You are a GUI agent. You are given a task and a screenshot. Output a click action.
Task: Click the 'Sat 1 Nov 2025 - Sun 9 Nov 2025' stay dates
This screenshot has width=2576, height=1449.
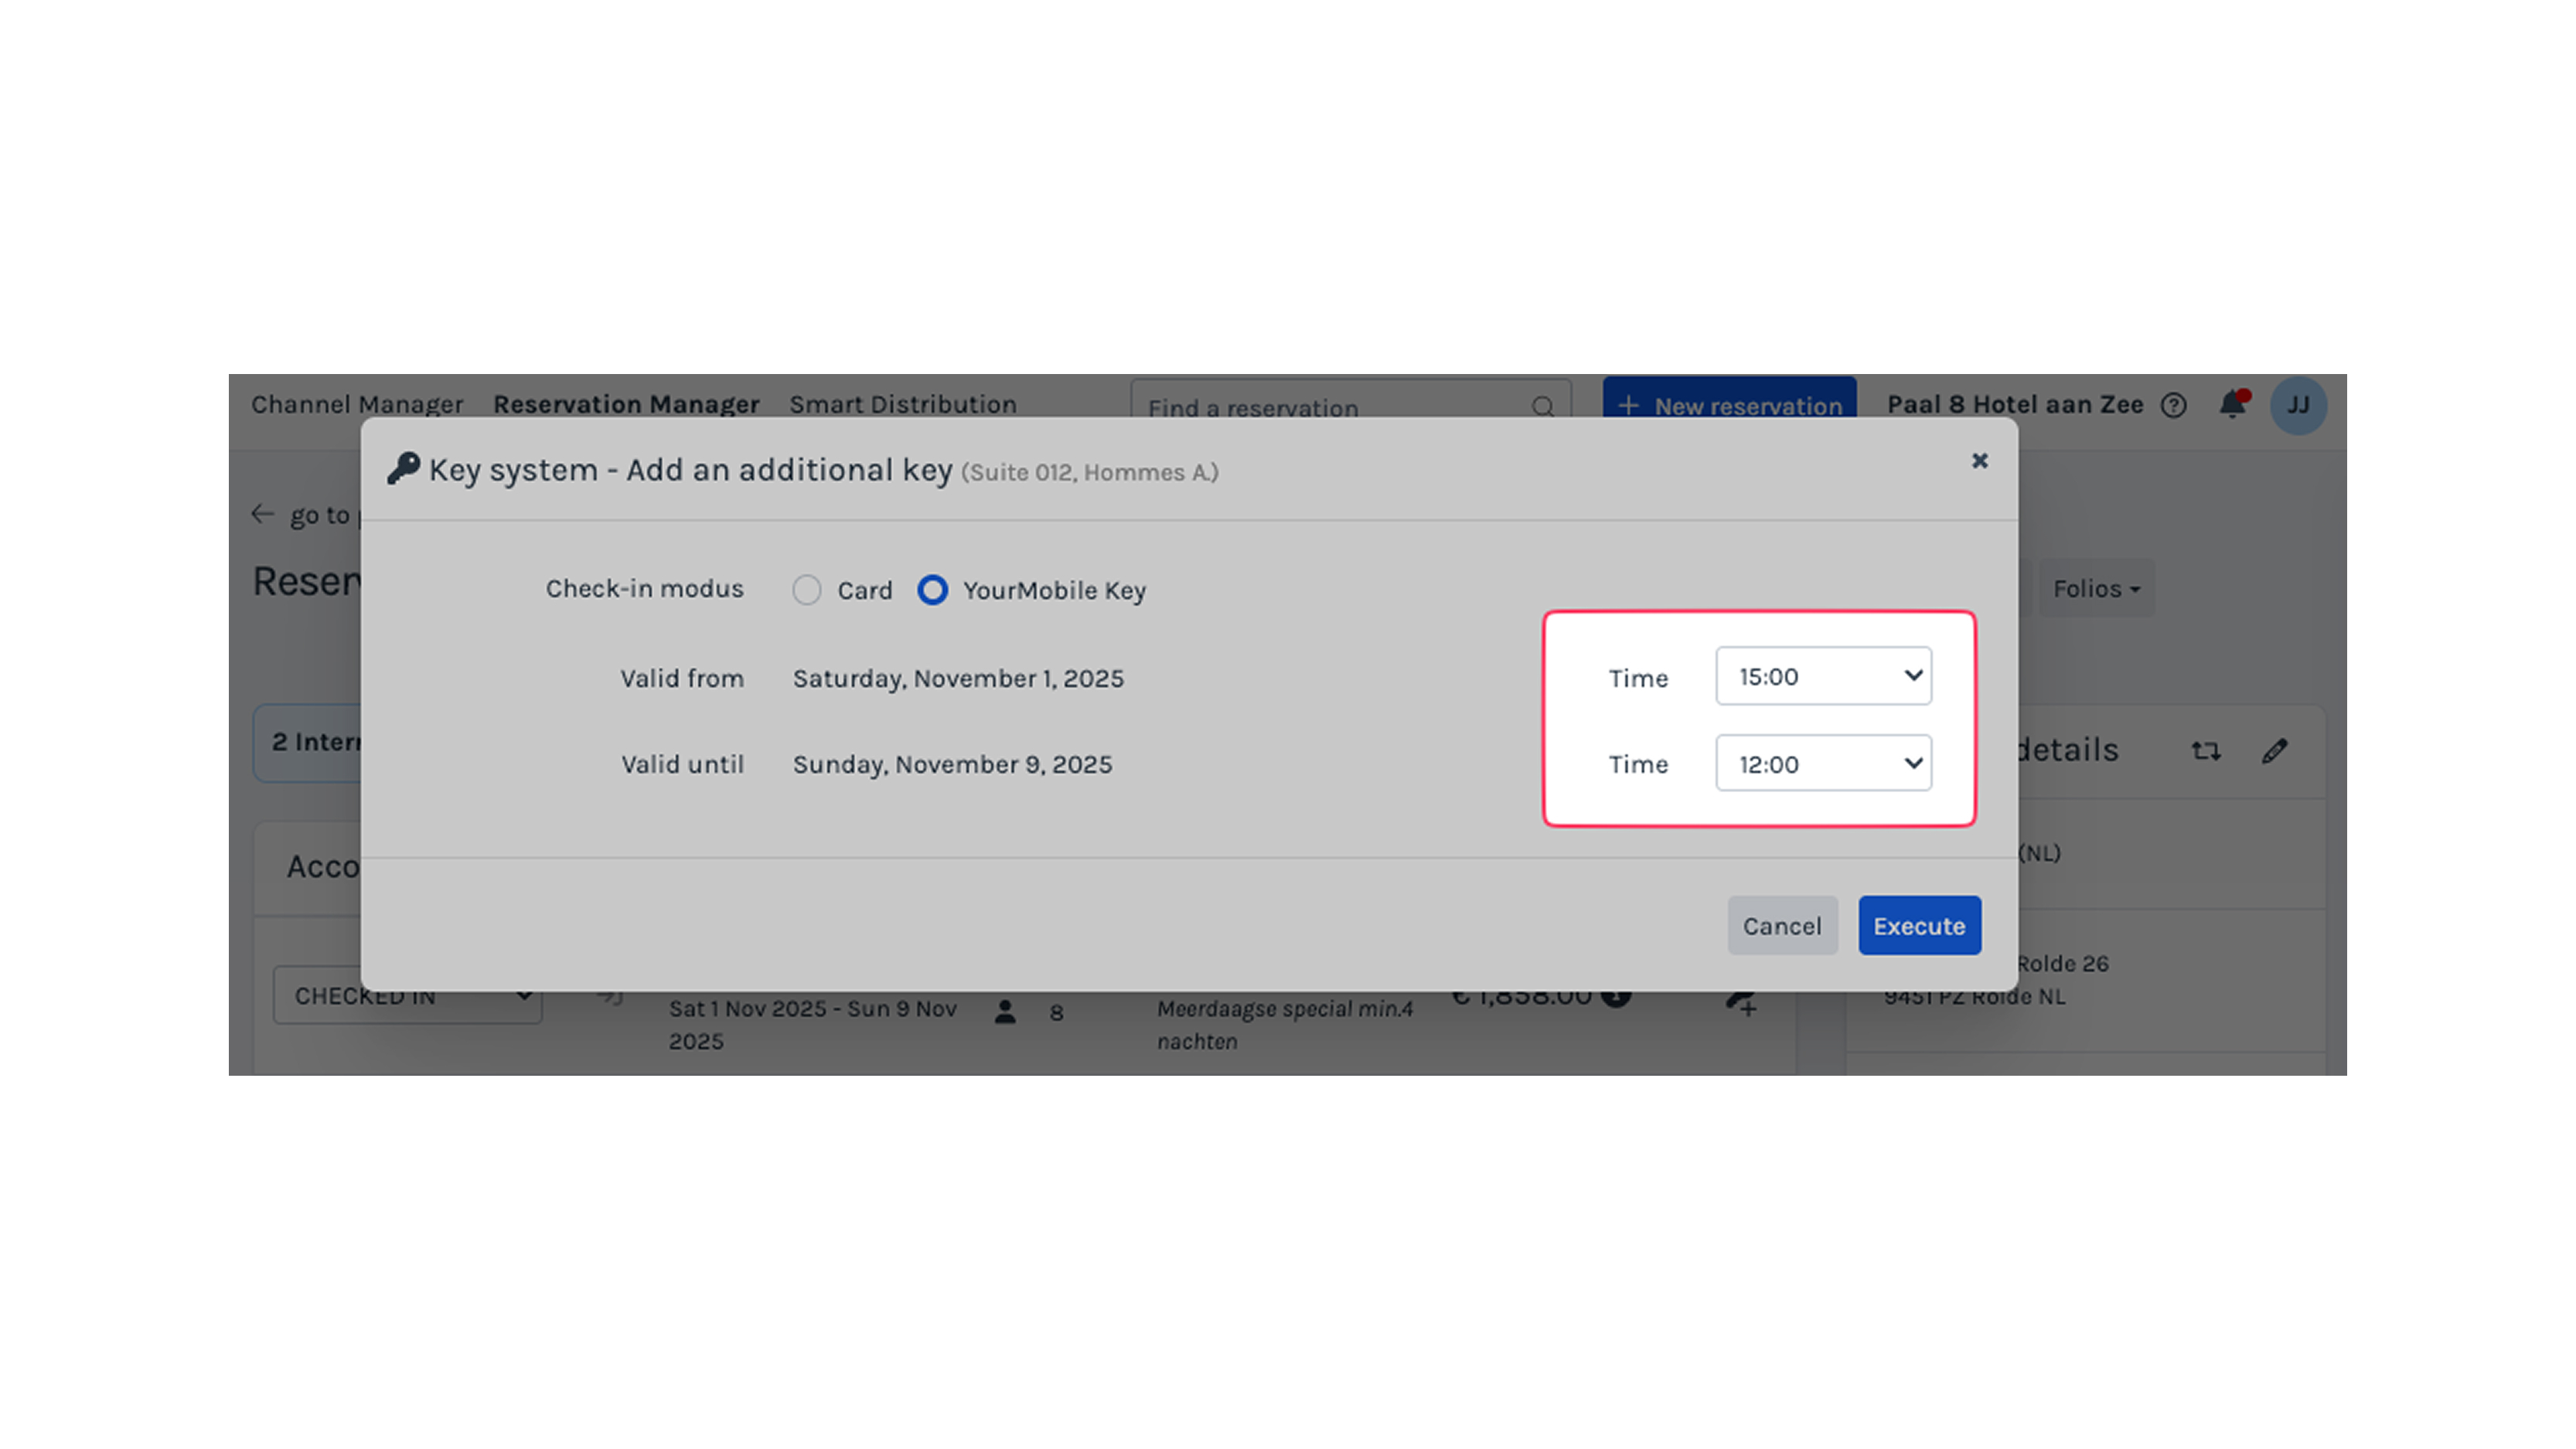click(x=813, y=1024)
